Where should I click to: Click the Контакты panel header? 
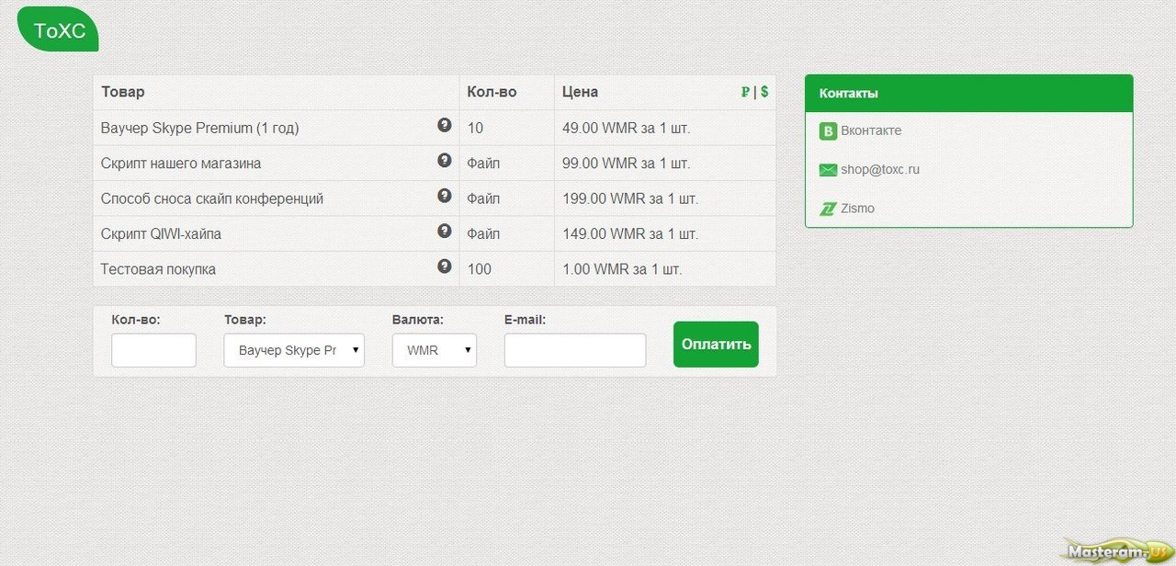(x=969, y=94)
